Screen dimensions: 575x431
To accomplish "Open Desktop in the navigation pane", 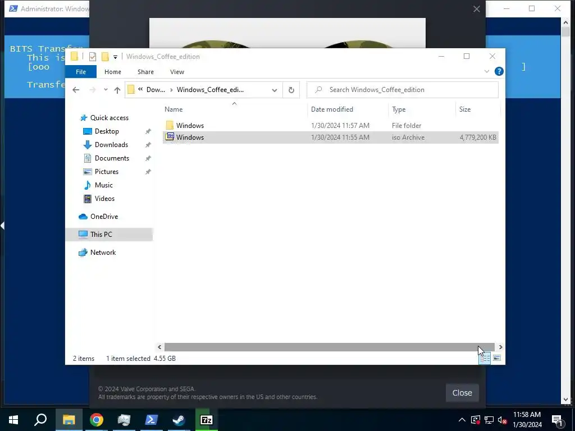I will tap(107, 131).
